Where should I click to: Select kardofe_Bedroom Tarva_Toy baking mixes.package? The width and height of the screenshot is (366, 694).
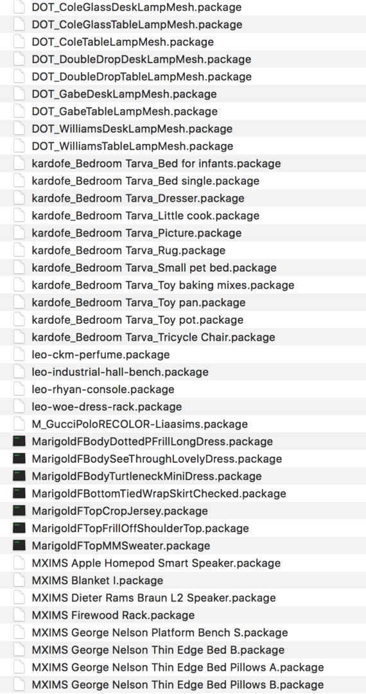click(163, 285)
